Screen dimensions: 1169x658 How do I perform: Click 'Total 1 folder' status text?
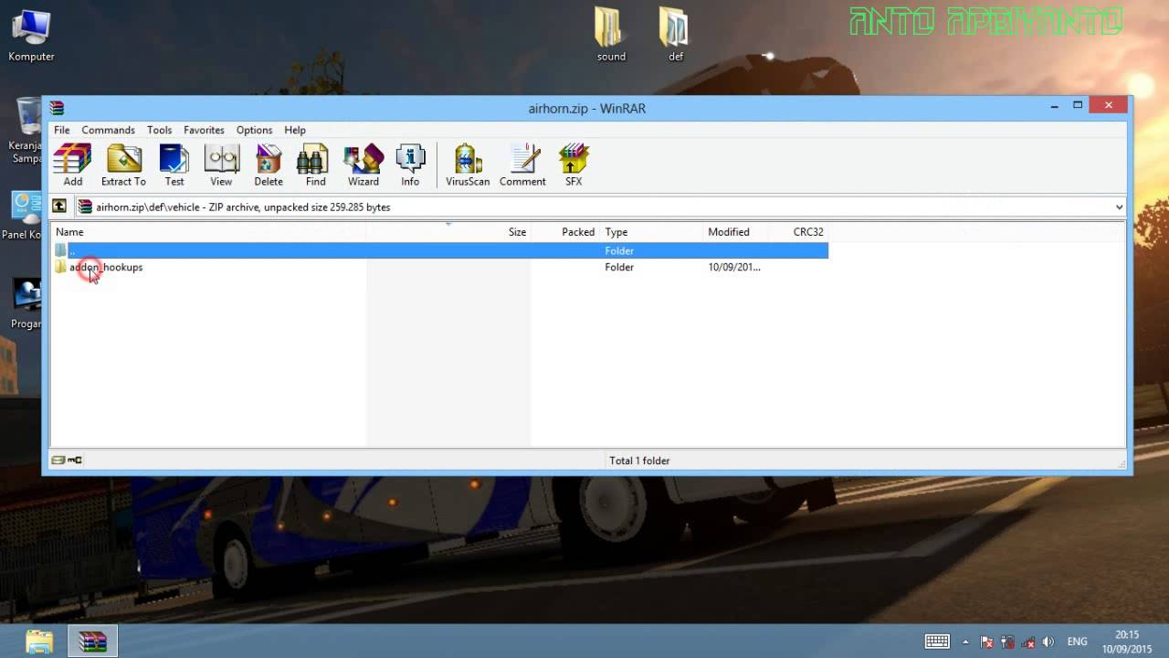point(639,461)
